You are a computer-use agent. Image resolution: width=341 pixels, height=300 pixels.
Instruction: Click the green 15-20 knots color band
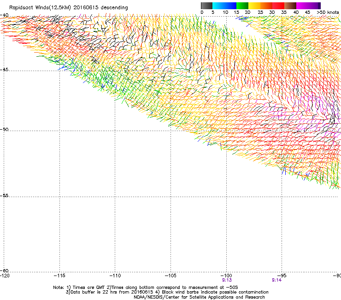(242, 6)
